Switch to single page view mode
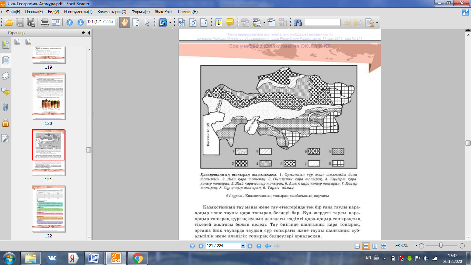 pos(357,246)
